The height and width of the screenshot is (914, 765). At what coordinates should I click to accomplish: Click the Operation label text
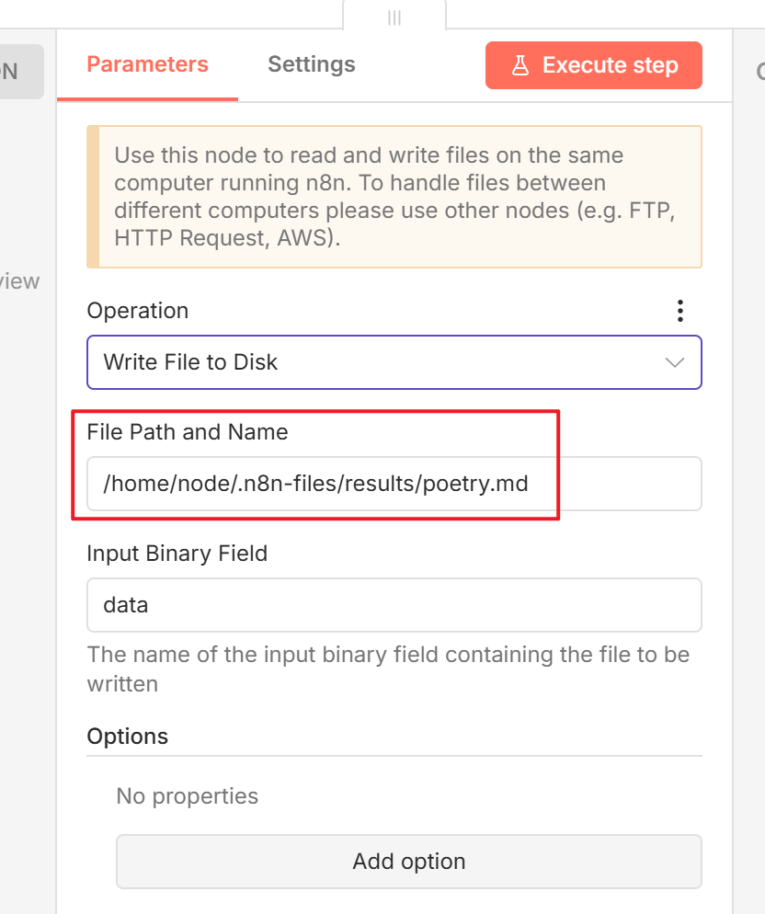pos(137,311)
